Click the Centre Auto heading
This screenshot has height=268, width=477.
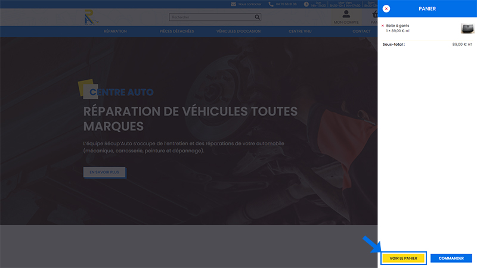point(122,92)
